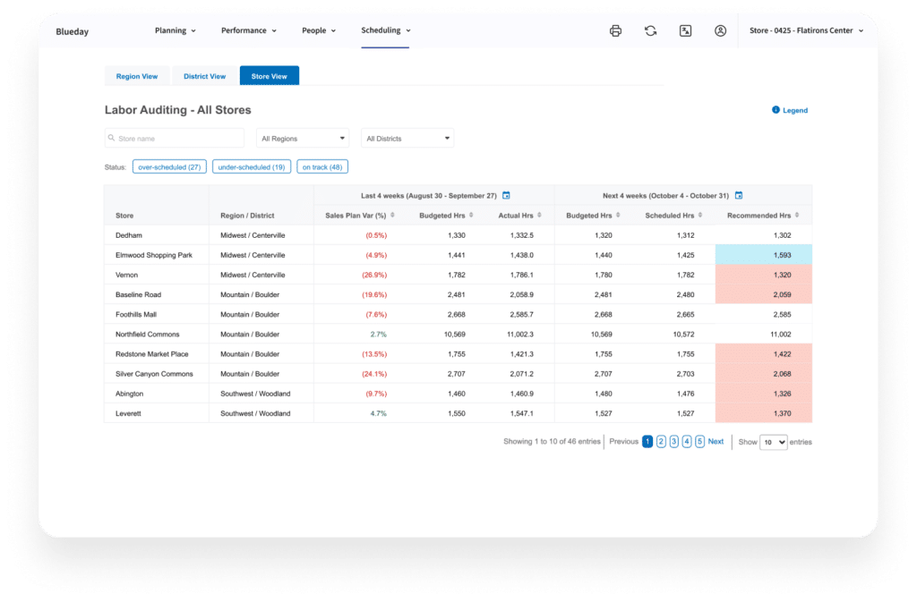Select the export icon beside the refresh icon
This screenshot has width=917, height=602.
click(686, 30)
